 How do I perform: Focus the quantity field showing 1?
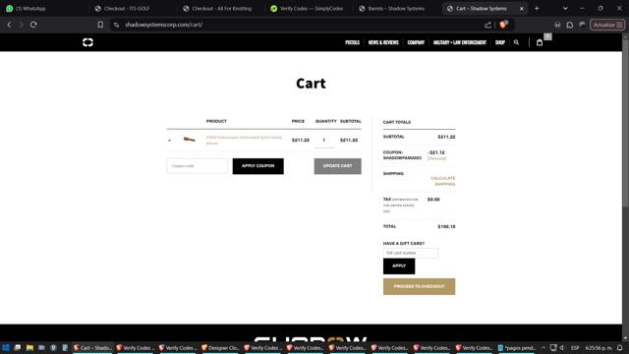point(324,140)
